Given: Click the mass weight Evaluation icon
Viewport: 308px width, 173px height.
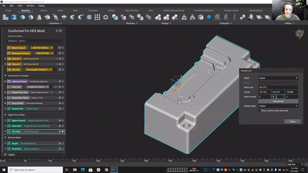Looking at the screenshot, I should [184, 17].
